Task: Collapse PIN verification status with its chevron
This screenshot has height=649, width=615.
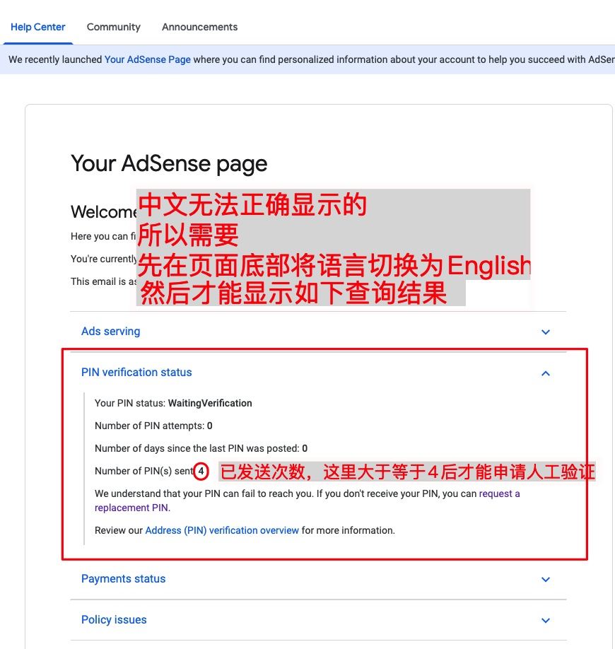Action: coord(546,373)
